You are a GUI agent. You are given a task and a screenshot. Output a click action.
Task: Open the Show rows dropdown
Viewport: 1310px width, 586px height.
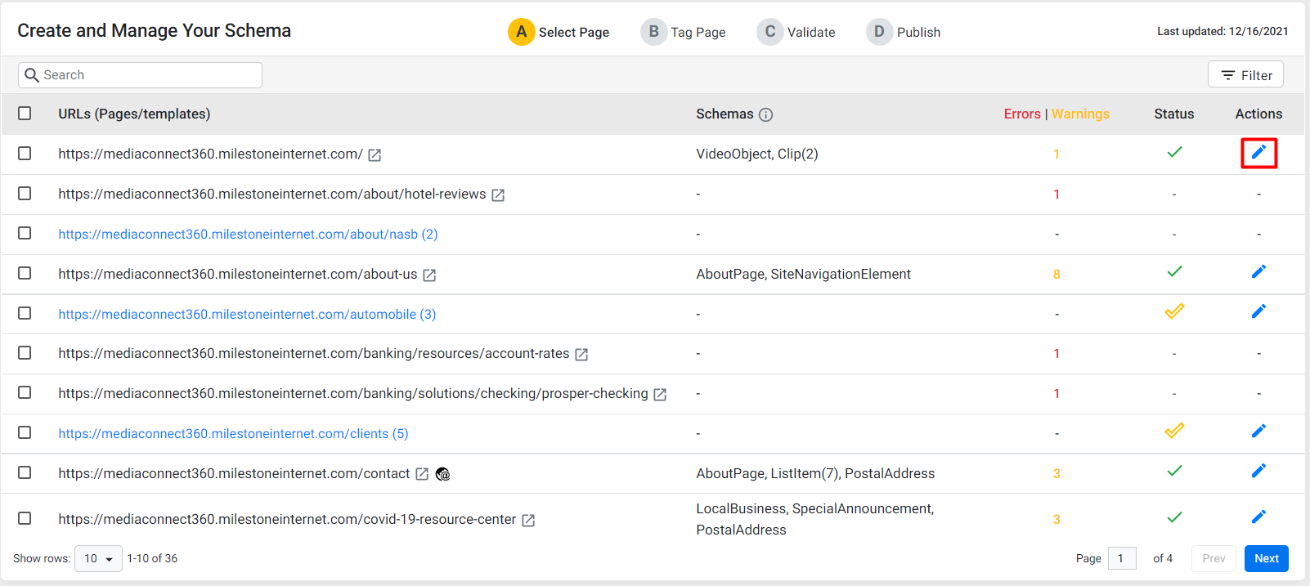tap(98, 558)
